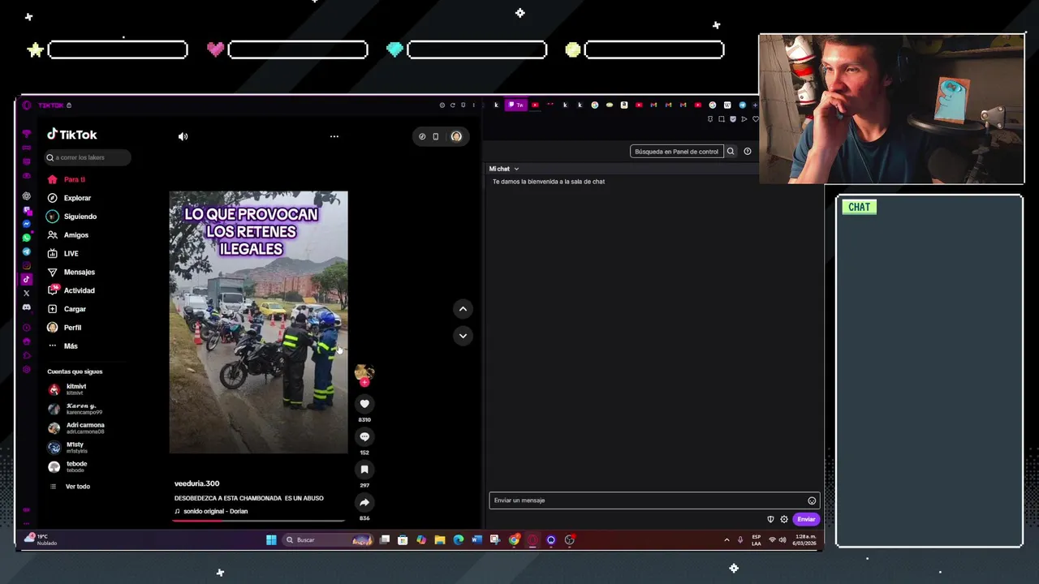The width and height of the screenshot is (1039, 584).
Task: Open the Explorar page
Action: 69,198
